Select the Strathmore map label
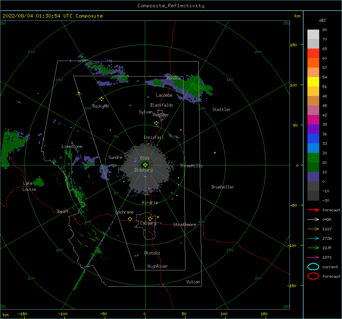 point(185,225)
